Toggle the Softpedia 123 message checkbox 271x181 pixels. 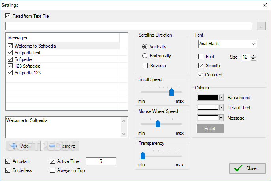point(10,73)
